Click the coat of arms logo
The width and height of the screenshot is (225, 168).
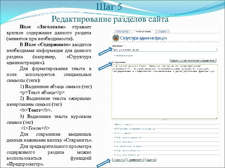[x=116, y=38]
